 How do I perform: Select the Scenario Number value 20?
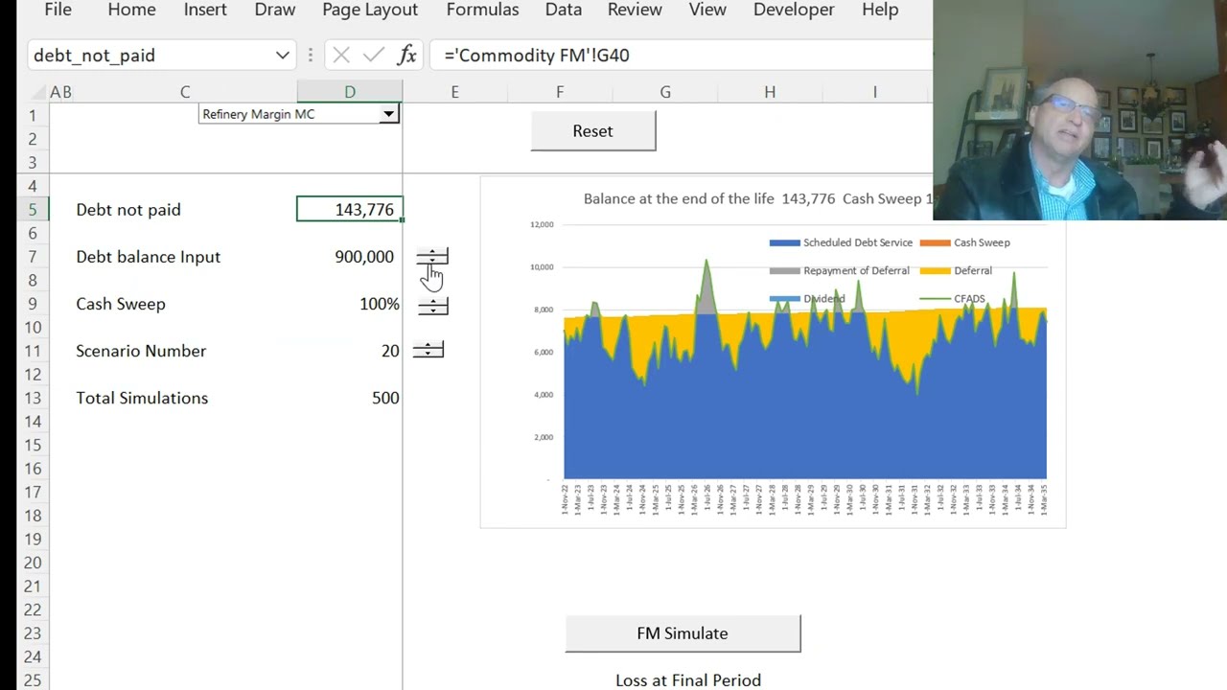pyautogui.click(x=350, y=351)
